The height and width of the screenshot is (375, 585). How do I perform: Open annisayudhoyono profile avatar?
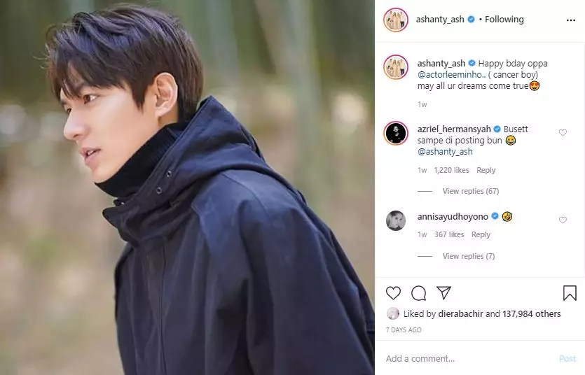(x=396, y=220)
